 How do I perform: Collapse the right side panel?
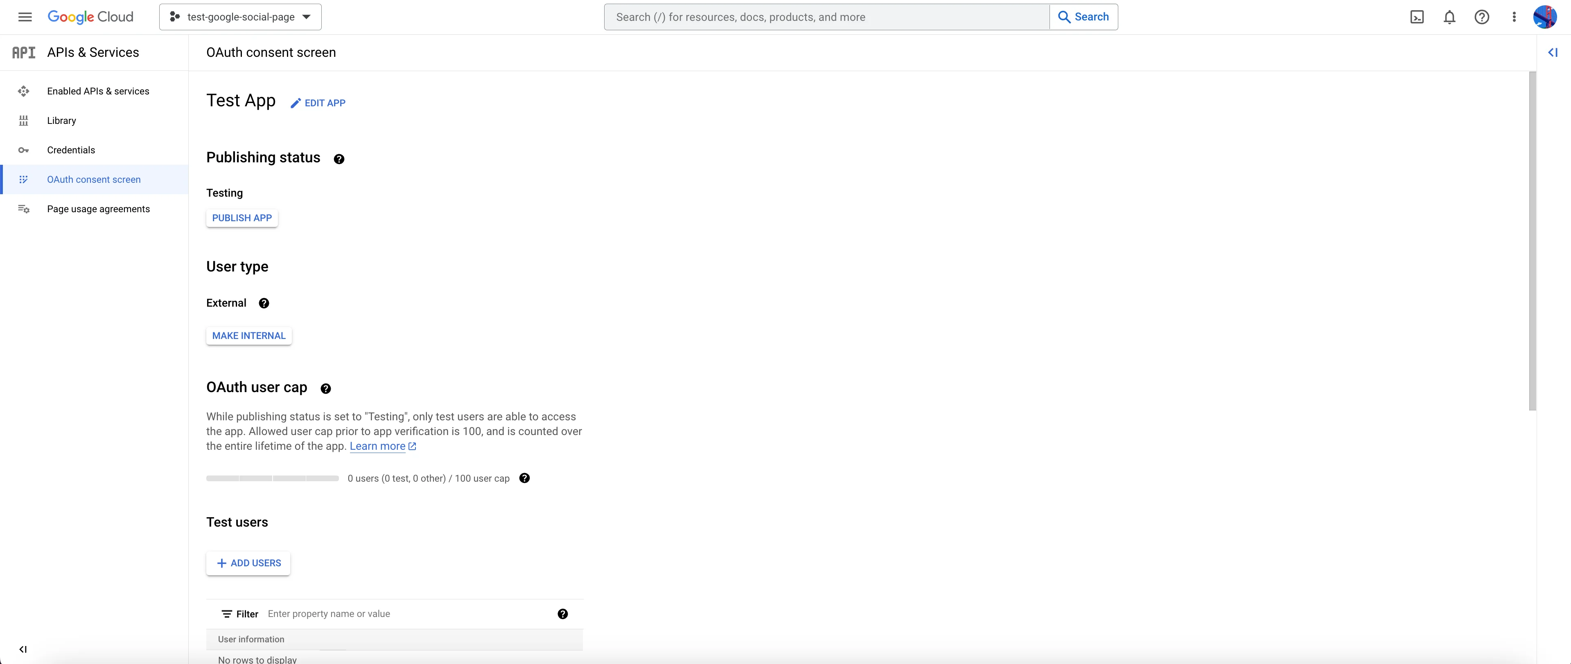click(1553, 52)
